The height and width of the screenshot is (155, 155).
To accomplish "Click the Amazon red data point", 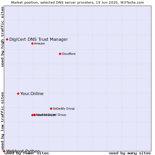I will [32, 43].
